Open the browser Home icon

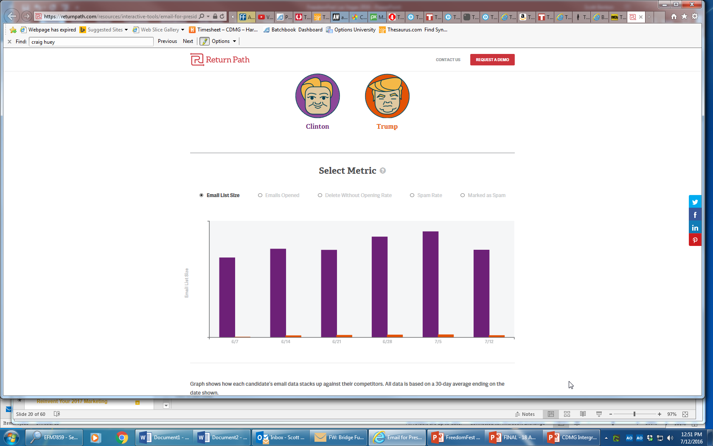click(674, 17)
